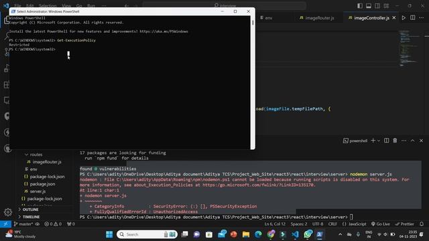Kill terminal with trash icon

point(395,141)
